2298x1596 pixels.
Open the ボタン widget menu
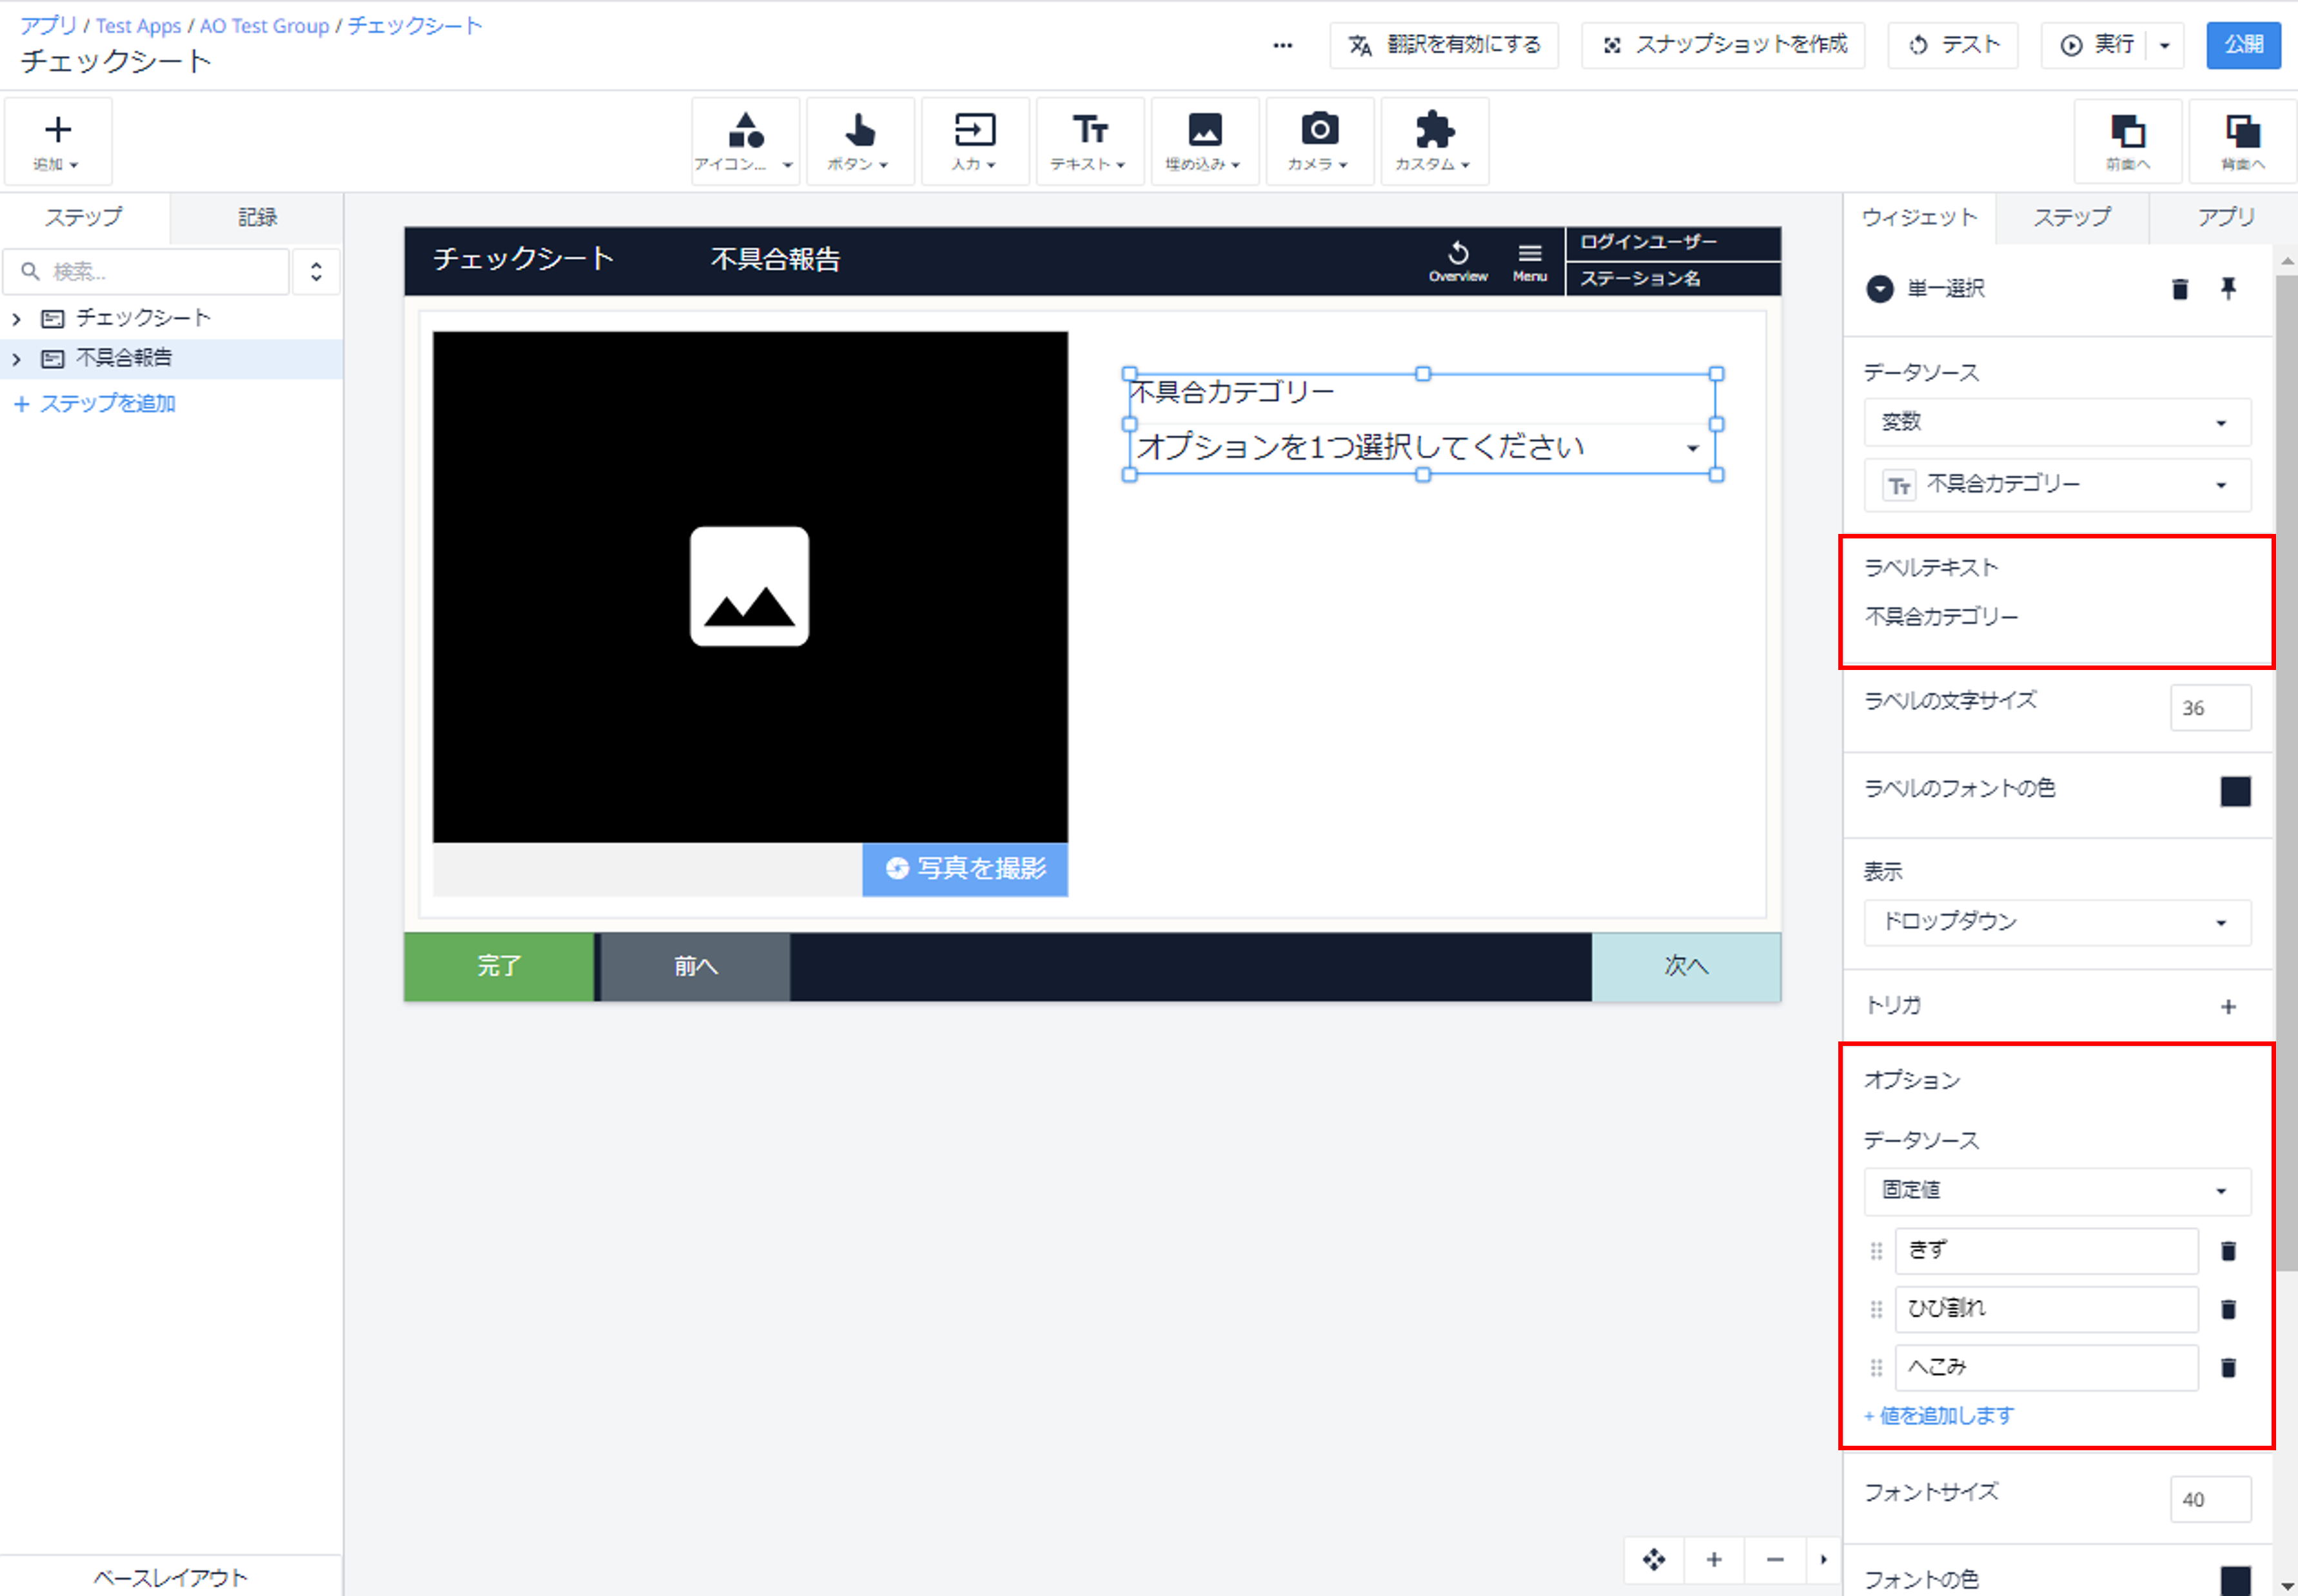pos(860,141)
